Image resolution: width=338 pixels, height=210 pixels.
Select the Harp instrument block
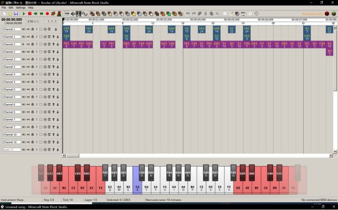[x=92, y=14]
